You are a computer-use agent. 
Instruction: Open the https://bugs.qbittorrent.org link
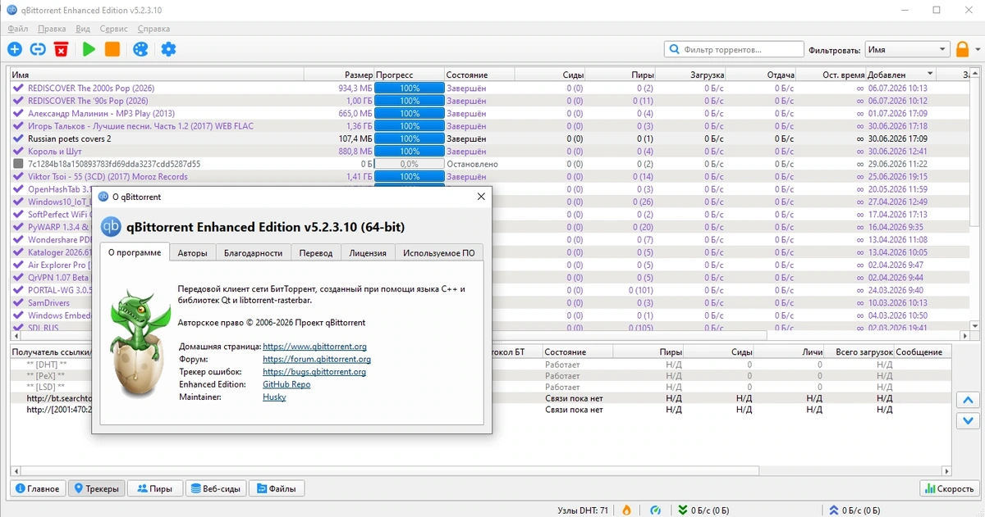coord(314,372)
